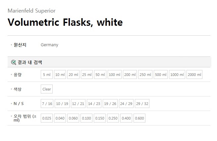Filter by 12 / 21 joint size

tap(78, 104)
